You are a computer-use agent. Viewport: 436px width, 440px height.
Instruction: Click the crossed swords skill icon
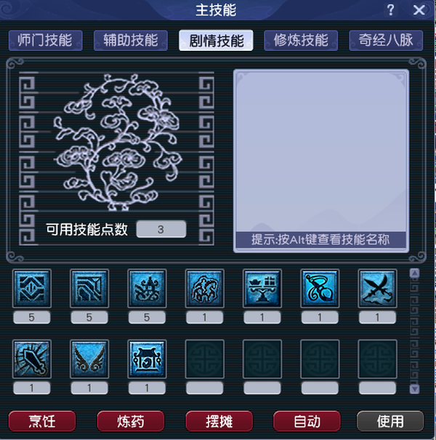(x=377, y=289)
